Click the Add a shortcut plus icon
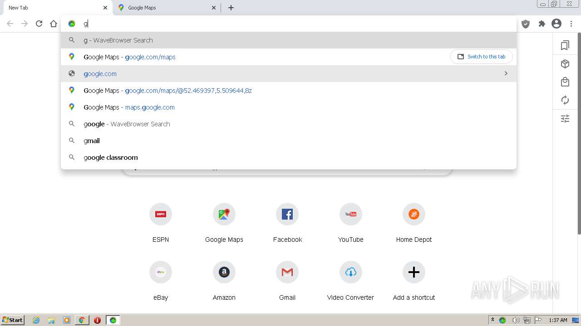The width and height of the screenshot is (581, 326). click(x=414, y=272)
